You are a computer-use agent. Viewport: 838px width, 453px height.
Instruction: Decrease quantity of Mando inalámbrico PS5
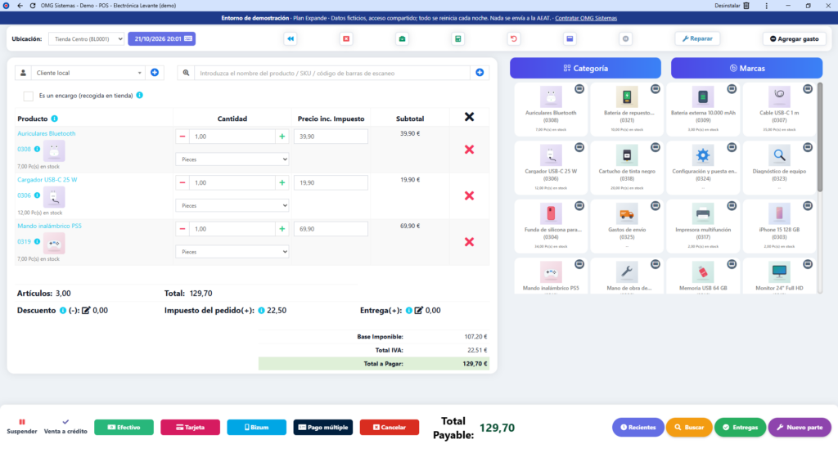(182, 229)
